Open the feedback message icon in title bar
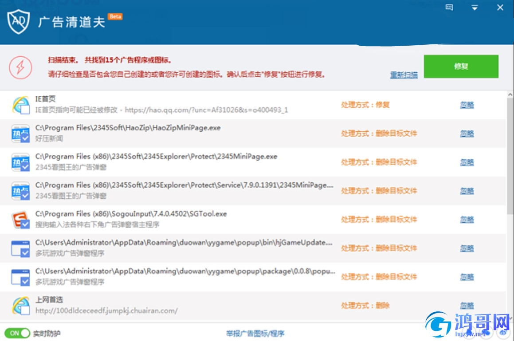Image resolution: width=514 pixels, height=341 pixels. coord(449,7)
